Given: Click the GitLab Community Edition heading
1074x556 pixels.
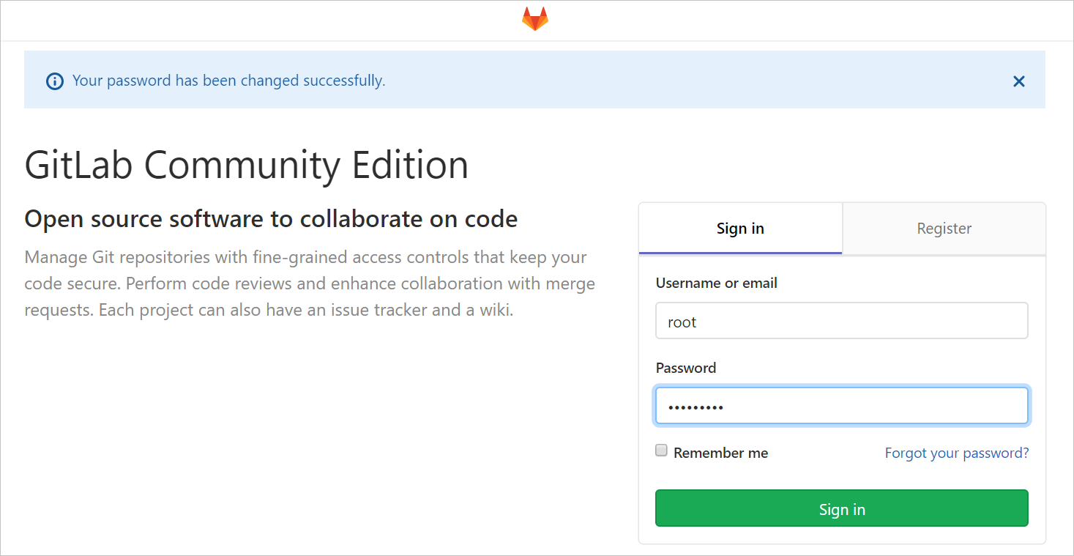Looking at the screenshot, I should (246, 165).
